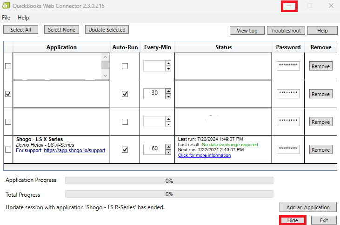
Task: Click 'Shogo - LS X Series' application name
Action: coord(40,139)
